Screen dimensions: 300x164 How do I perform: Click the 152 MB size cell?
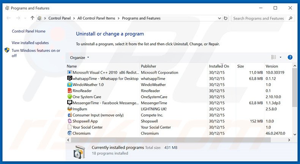[x=256, y=121]
